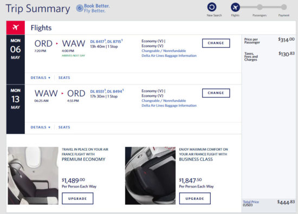Open flight number DL 8417 link
Viewport: 298px width, 214px height.
tap(98, 41)
